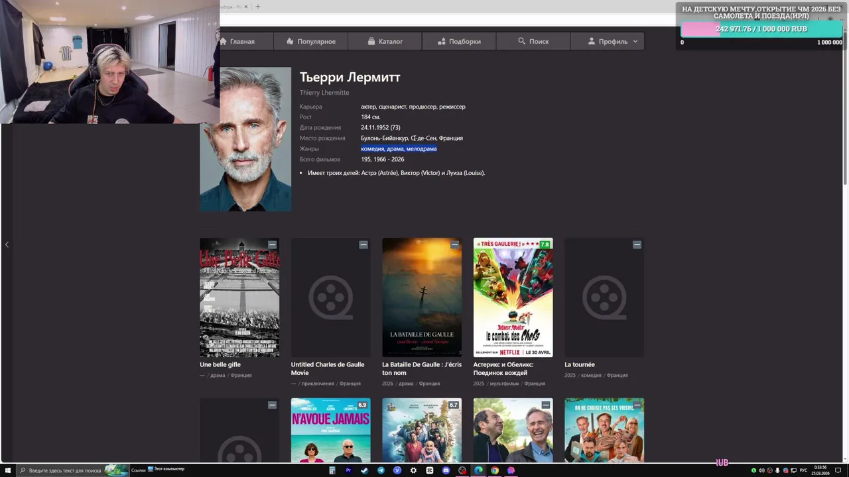Open the Windows notification center icon
The height and width of the screenshot is (477, 849).
[x=838, y=470]
